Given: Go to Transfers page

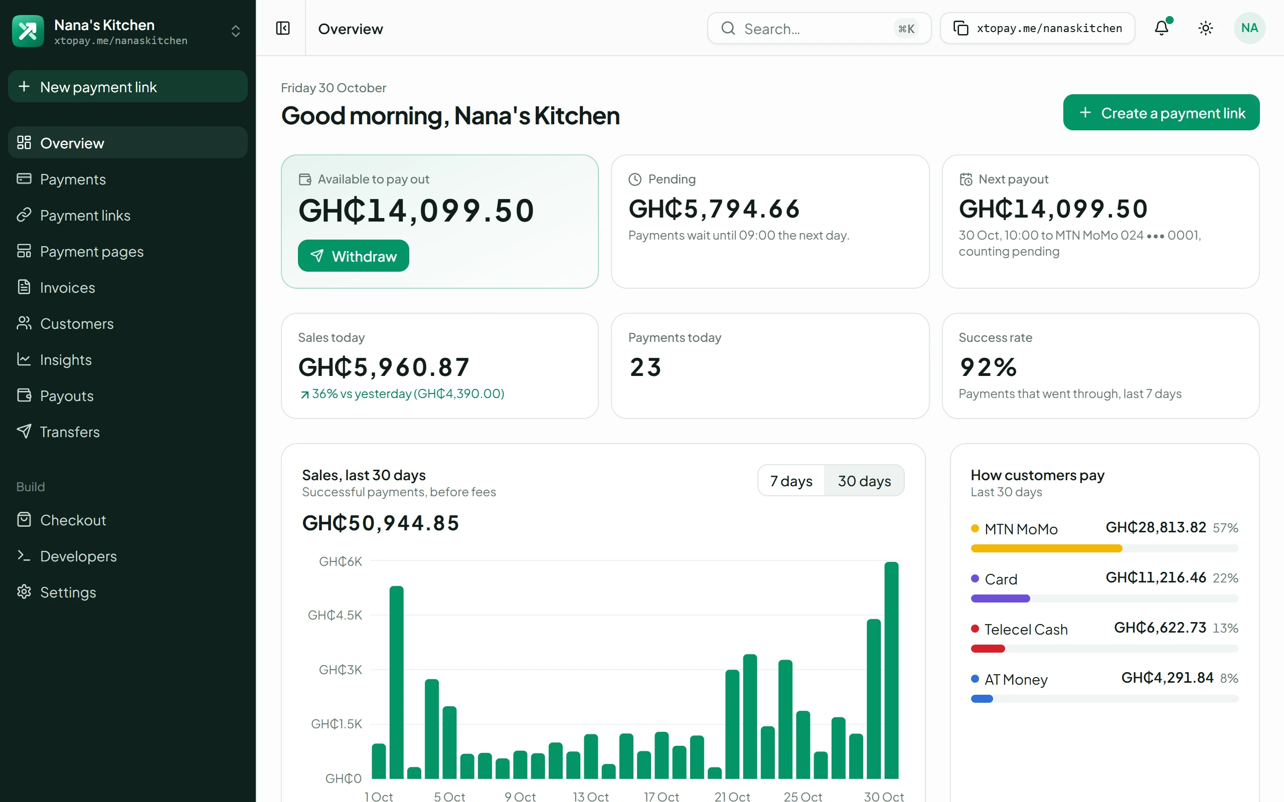Looking at the screenshot, I should 128,431.
